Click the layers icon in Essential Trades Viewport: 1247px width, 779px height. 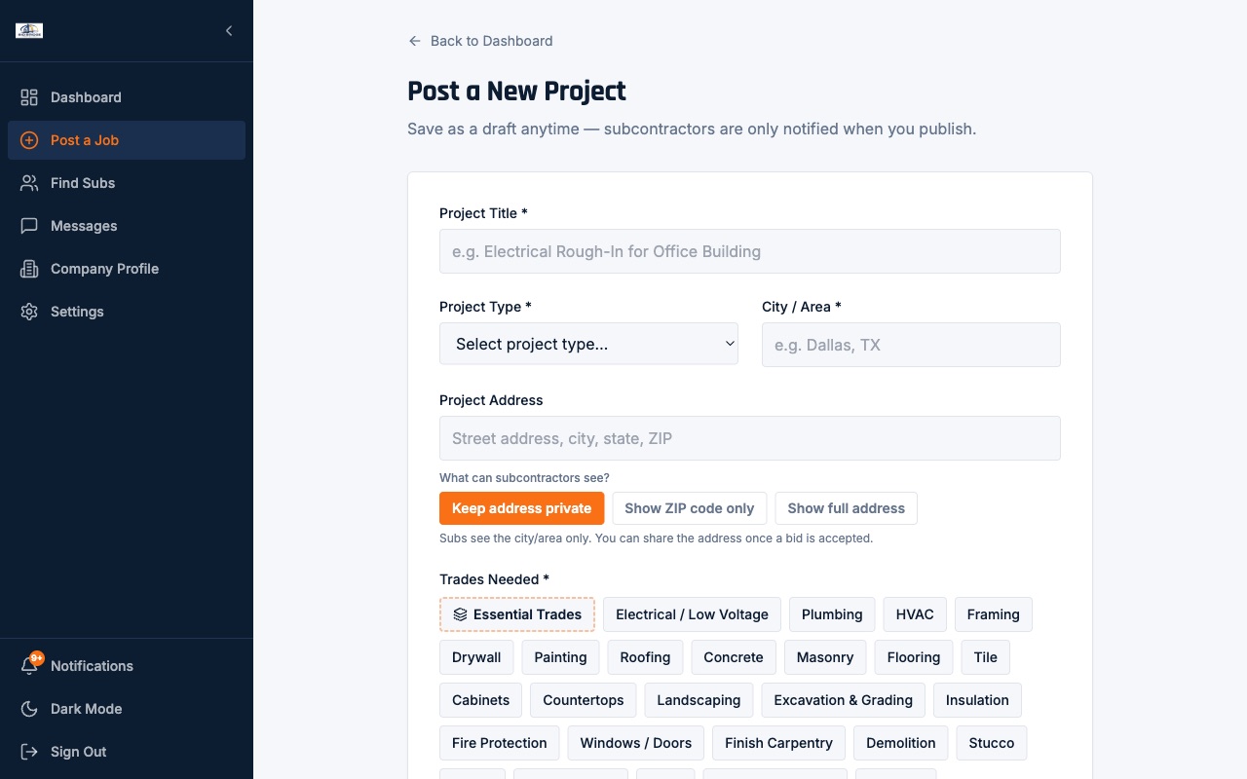(461, 614)
